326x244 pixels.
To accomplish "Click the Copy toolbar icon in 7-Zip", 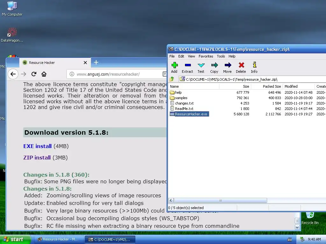I will point(214,68).
